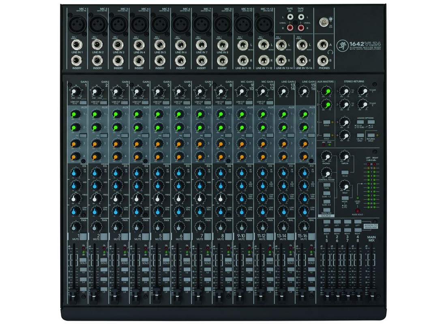This screenshot has height=324, width=446.
Task: Adjust the STEREO RETURN 3 knob
Action: (x=345, y=122)
